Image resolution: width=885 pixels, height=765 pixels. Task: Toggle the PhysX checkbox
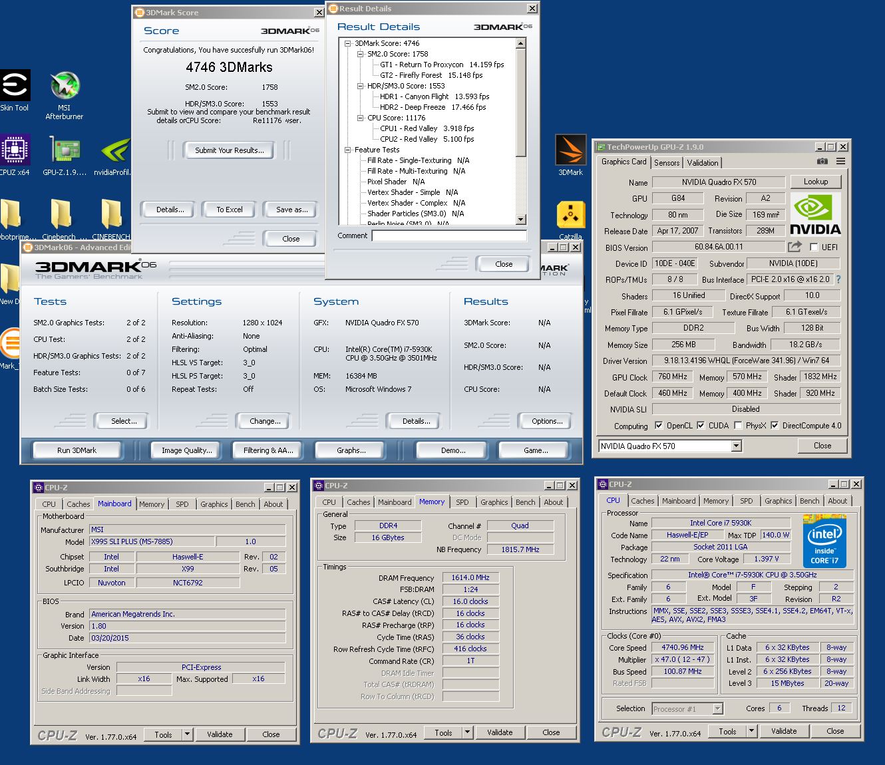coord(738,426)
